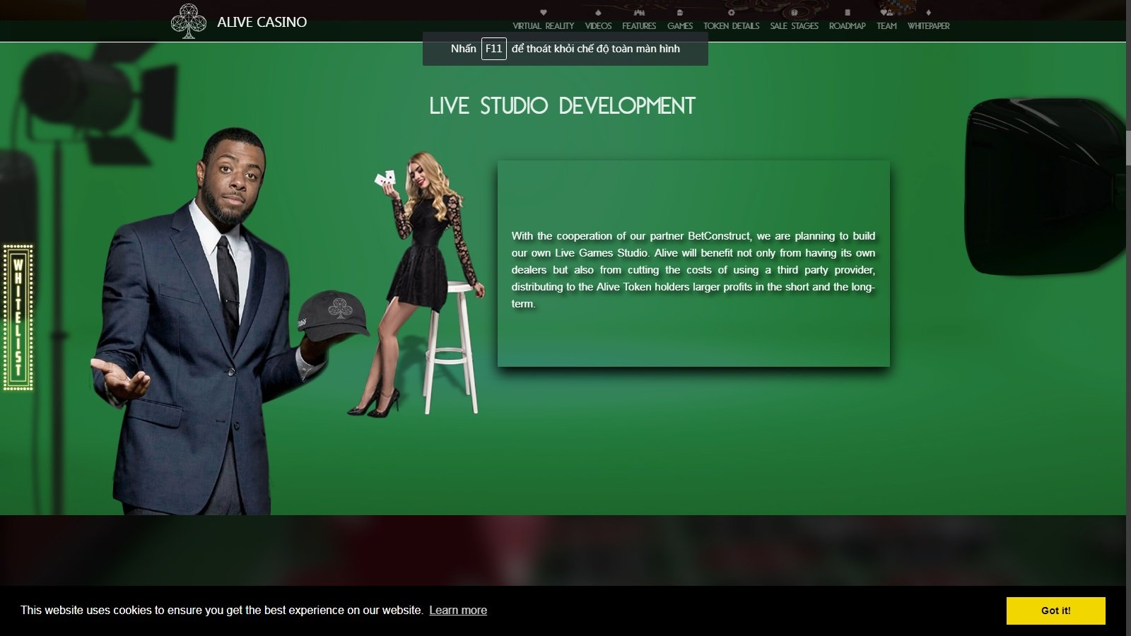The width and height of the screenshot is (1131, 636).
Task: Open the Team menu label
Action: tap(886, 26)
